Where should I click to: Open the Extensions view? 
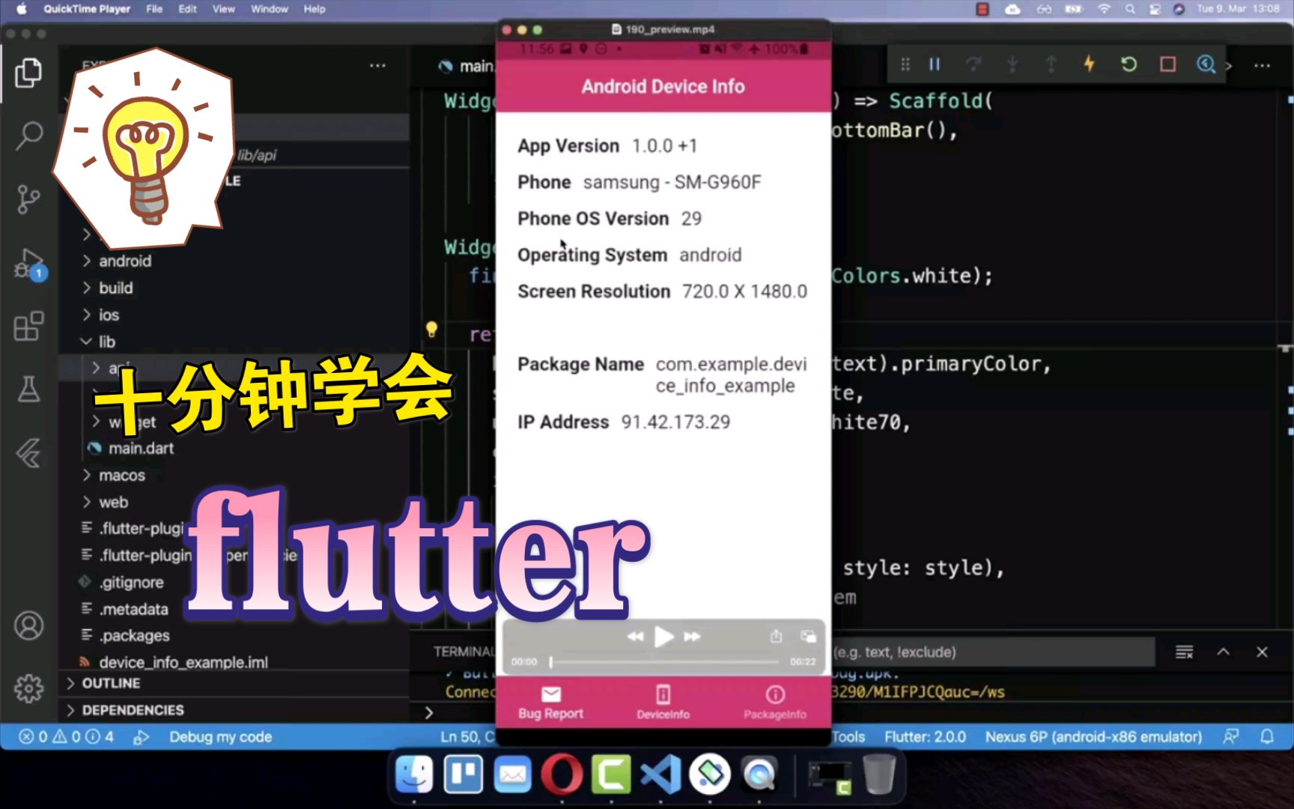28,327
